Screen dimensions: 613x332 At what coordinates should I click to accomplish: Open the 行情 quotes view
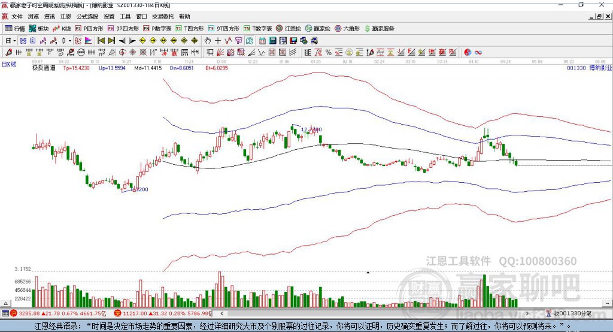[15, 29]
